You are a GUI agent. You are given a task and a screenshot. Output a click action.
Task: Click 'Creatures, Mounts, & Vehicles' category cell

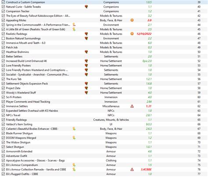pos(111,120)
